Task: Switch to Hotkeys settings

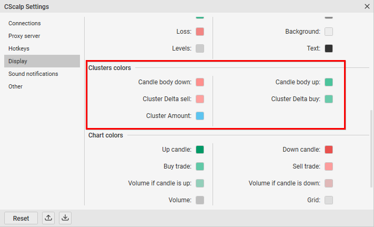Action: pyautogui.click(x=19, y=48)
